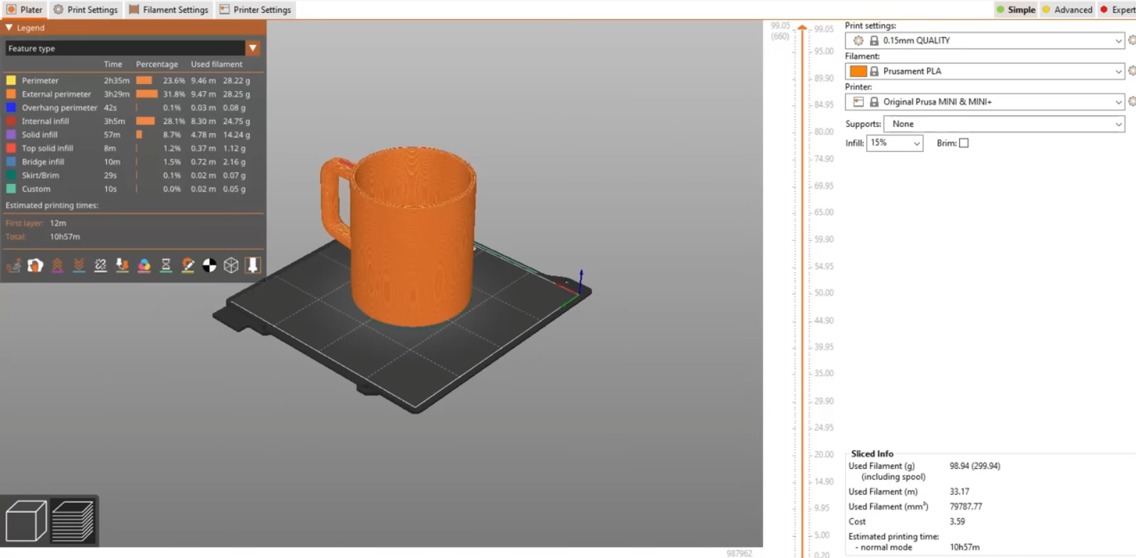Open the Printer Settings tab
This screenshot has width=1136, height=558.
point(255,10)
